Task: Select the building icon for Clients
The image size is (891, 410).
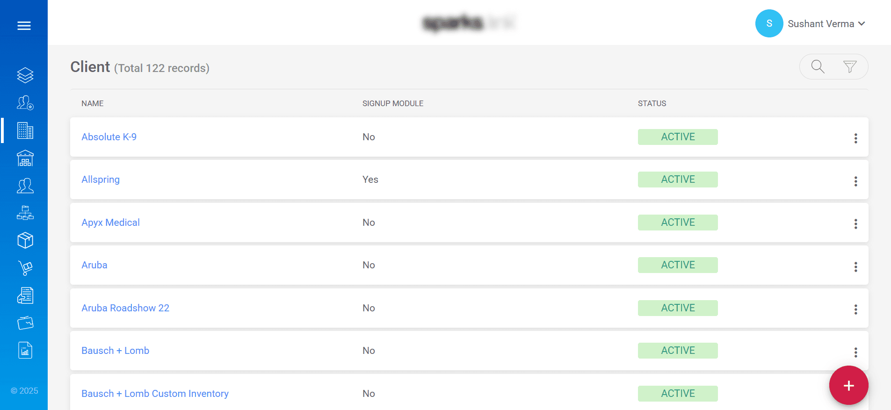Action: (25, 131)
